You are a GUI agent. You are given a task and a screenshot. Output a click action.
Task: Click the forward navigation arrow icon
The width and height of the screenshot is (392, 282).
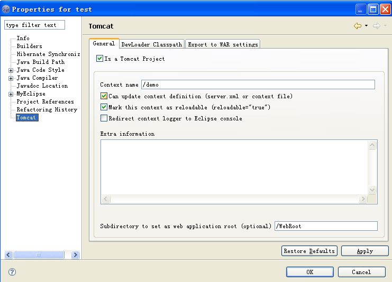coord(376,26)
